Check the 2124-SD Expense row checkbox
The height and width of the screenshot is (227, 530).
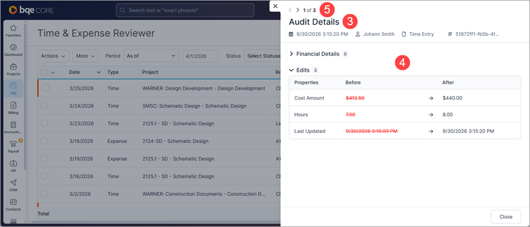tap(45, 141)
